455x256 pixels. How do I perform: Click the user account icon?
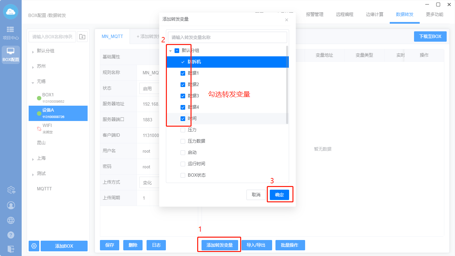tap(11, 205)
